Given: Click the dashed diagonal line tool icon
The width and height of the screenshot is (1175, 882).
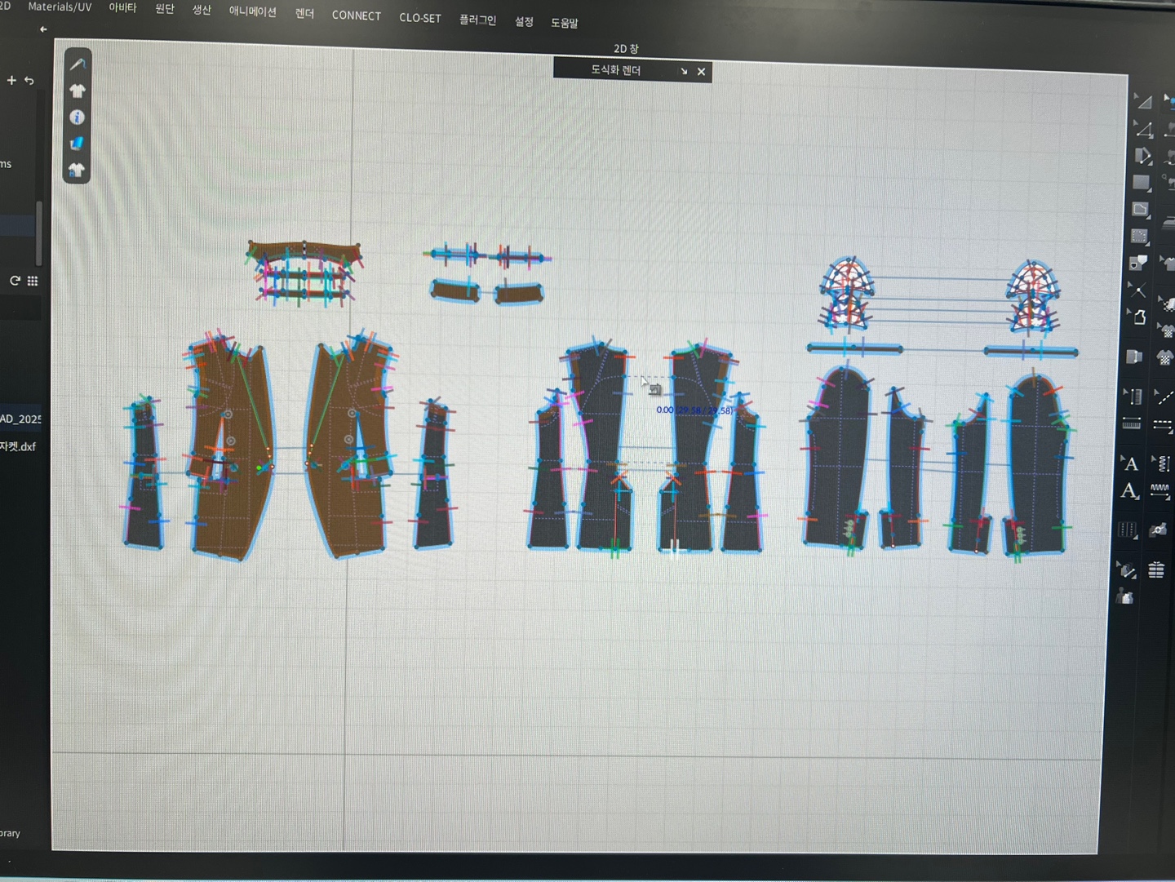Looking at the screenshot, I should (1164, 397).
